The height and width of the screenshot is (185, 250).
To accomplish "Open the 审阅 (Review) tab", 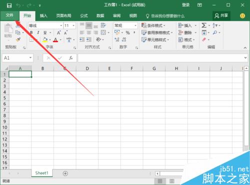I will tap(116, 16).
